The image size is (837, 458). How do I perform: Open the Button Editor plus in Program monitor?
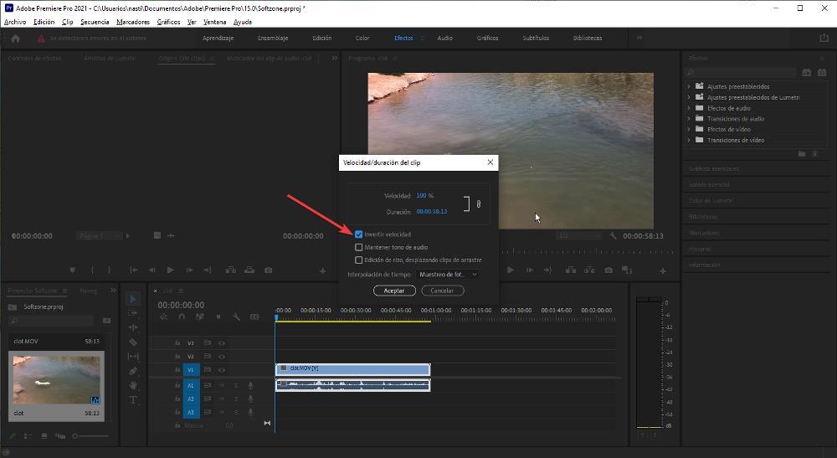point(662,270)
